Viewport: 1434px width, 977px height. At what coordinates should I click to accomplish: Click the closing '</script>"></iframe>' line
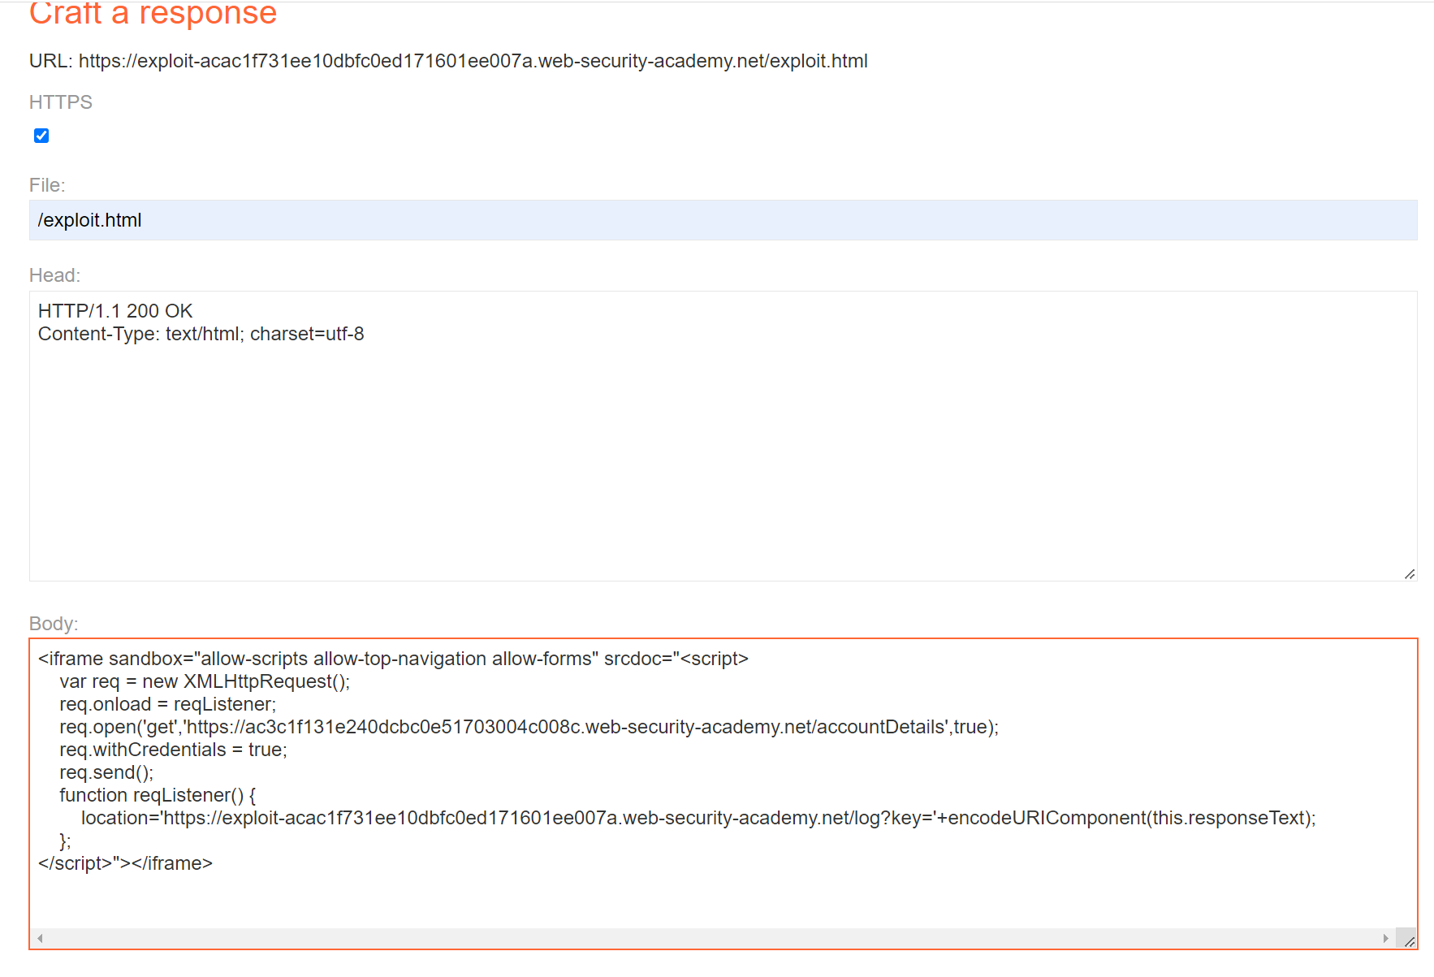coord(125,863)
